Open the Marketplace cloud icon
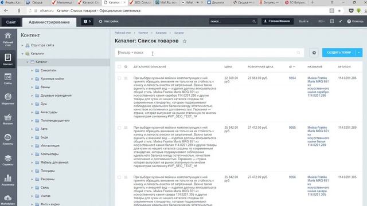Image resolution: width=367 pixels, height=206 pixels. pyautogui.click(x=7, y=200)
